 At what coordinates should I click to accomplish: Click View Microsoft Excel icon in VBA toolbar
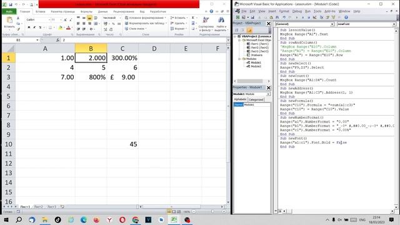[x=237, y=17]
